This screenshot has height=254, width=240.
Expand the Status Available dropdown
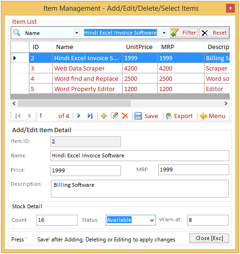pyautogui.click(x=152, y=220)
